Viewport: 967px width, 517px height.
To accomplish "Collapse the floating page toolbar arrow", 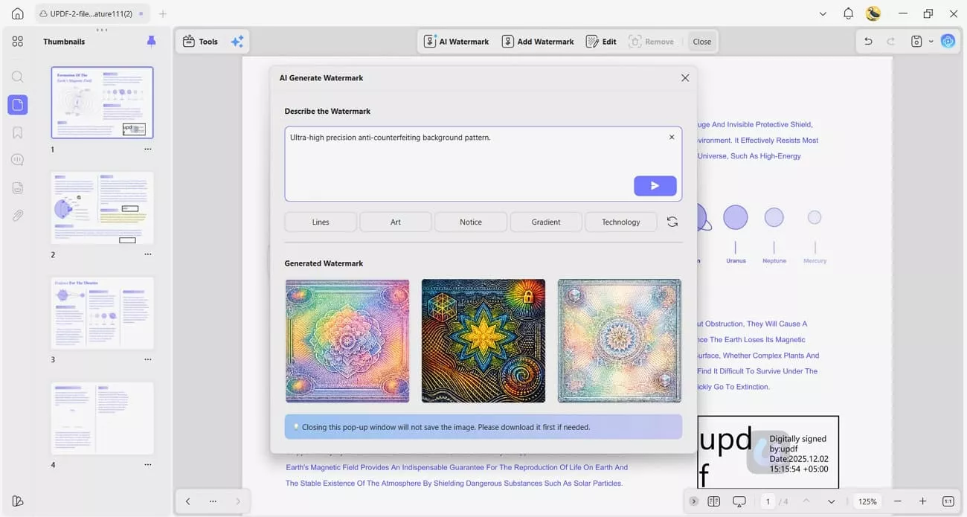I will [x=694, y=501].
